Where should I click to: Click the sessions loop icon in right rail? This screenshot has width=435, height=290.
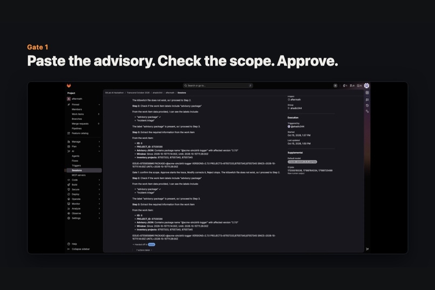pyautogui.click(x=367, y=111)
